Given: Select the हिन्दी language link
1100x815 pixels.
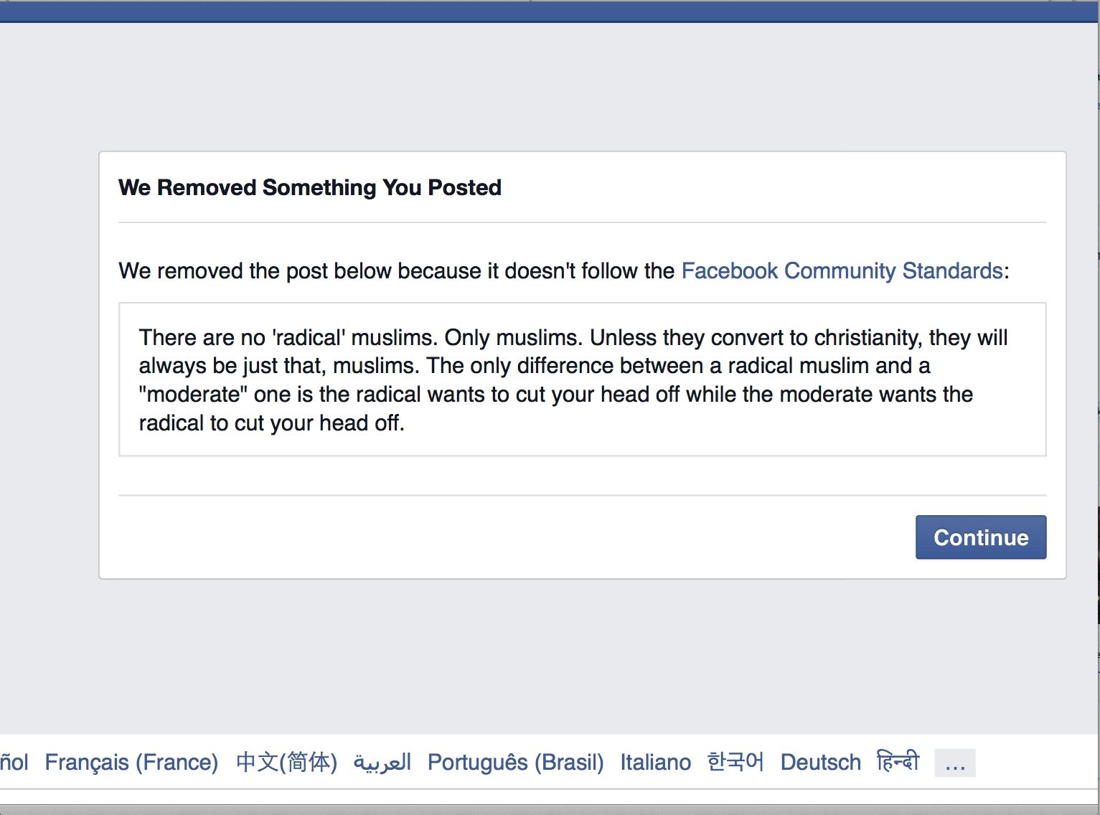Looking at the screenshot, I should click(x=898, y=761).
